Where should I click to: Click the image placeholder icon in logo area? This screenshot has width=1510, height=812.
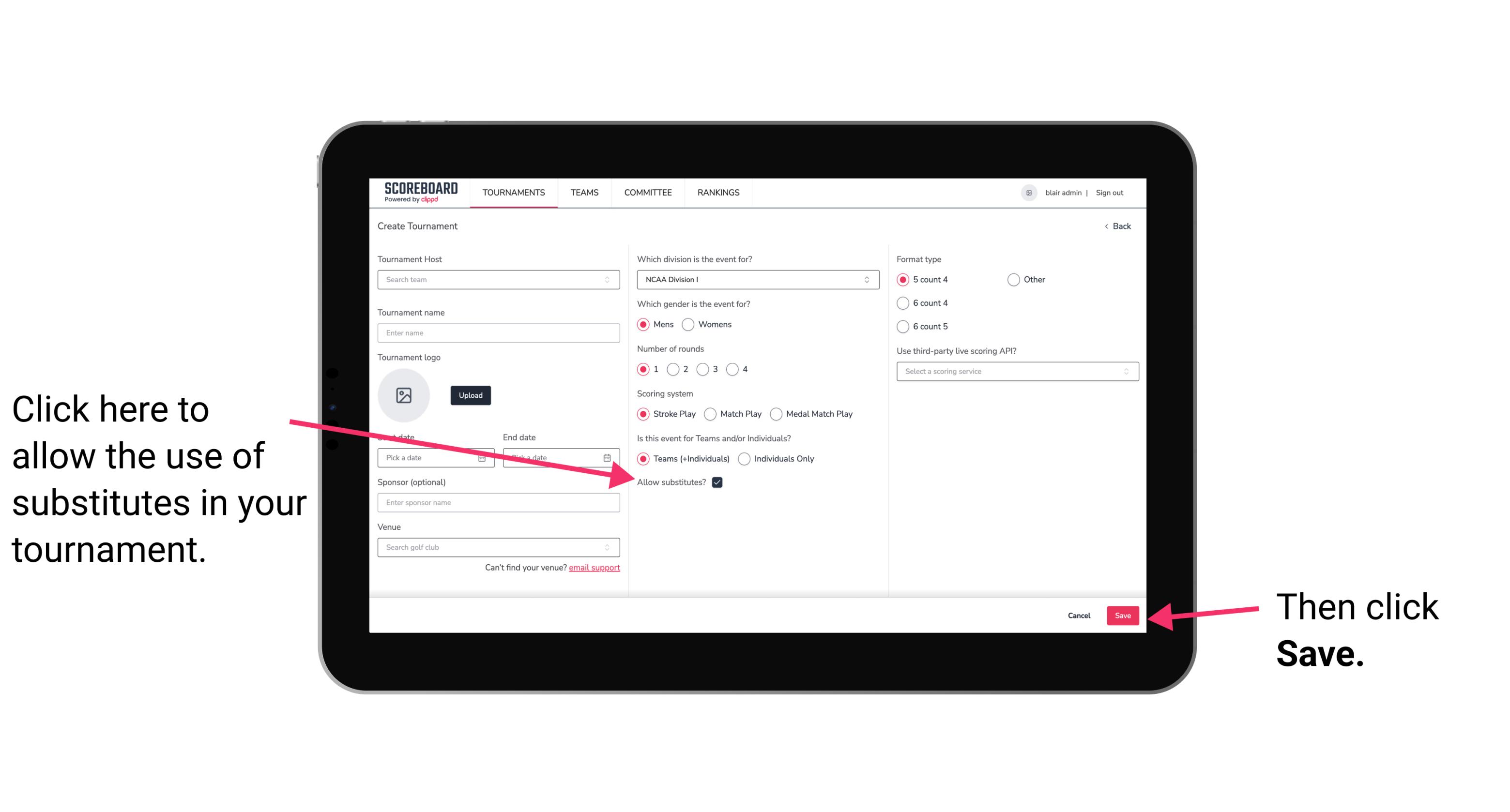point(404,395)
